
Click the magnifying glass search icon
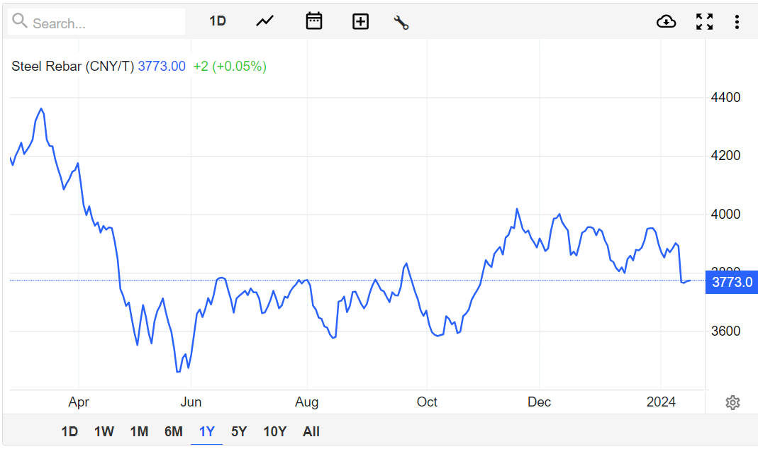pyautogui.click(x=21, y=22)
